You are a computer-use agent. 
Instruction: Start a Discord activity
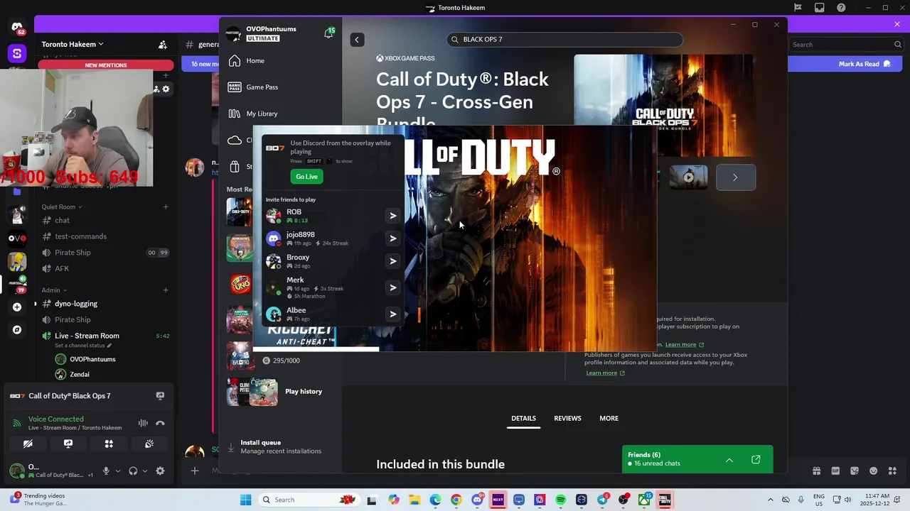click(x=109, y=444)
